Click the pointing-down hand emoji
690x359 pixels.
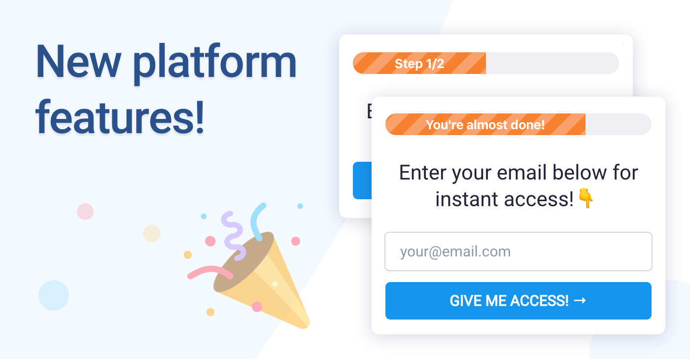coord(586,198)
